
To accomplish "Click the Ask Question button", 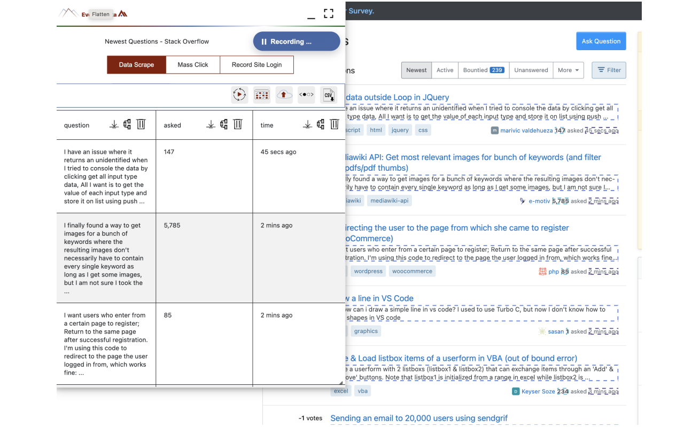I will (601, 41).
